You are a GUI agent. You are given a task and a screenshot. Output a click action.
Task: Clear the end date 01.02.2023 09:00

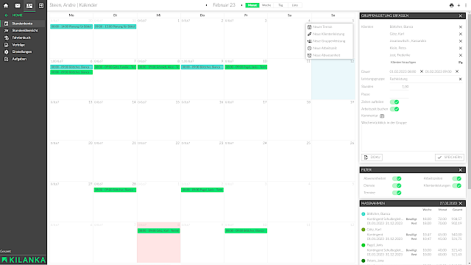click(457, 71)
